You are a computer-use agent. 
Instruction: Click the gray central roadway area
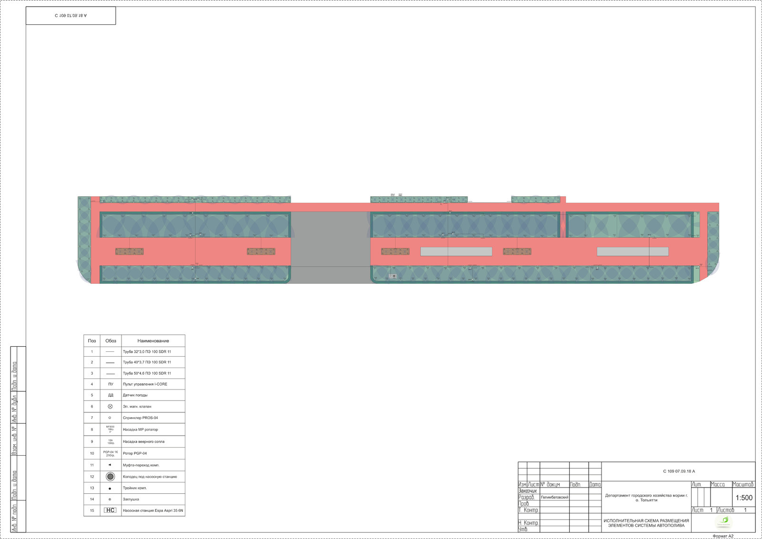tap(331, 248)
